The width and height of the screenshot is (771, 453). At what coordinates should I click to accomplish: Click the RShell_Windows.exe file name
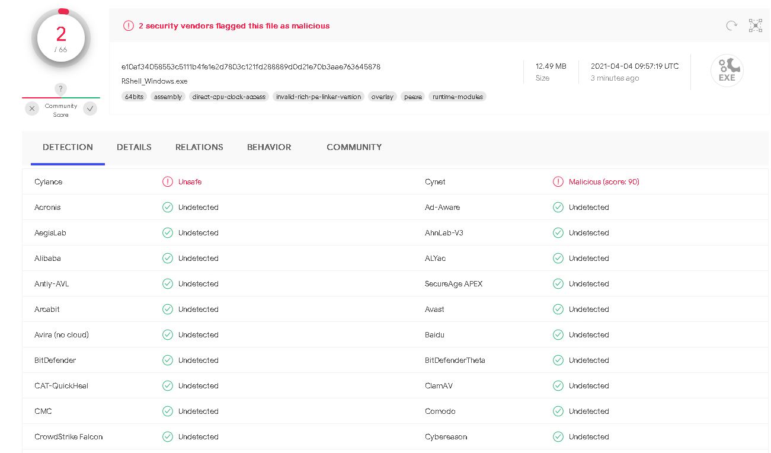pos(154,81)
